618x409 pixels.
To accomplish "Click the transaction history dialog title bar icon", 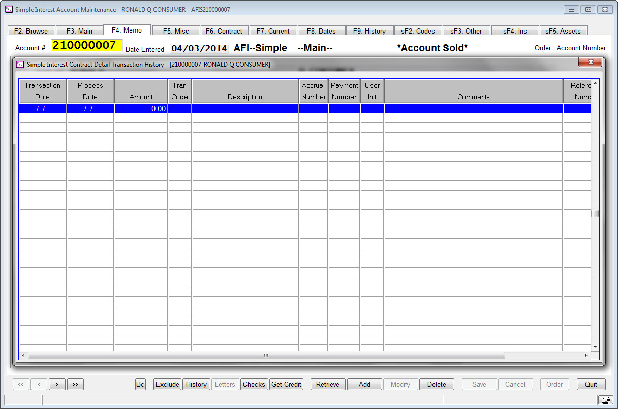I will click(x=20, y=65).
